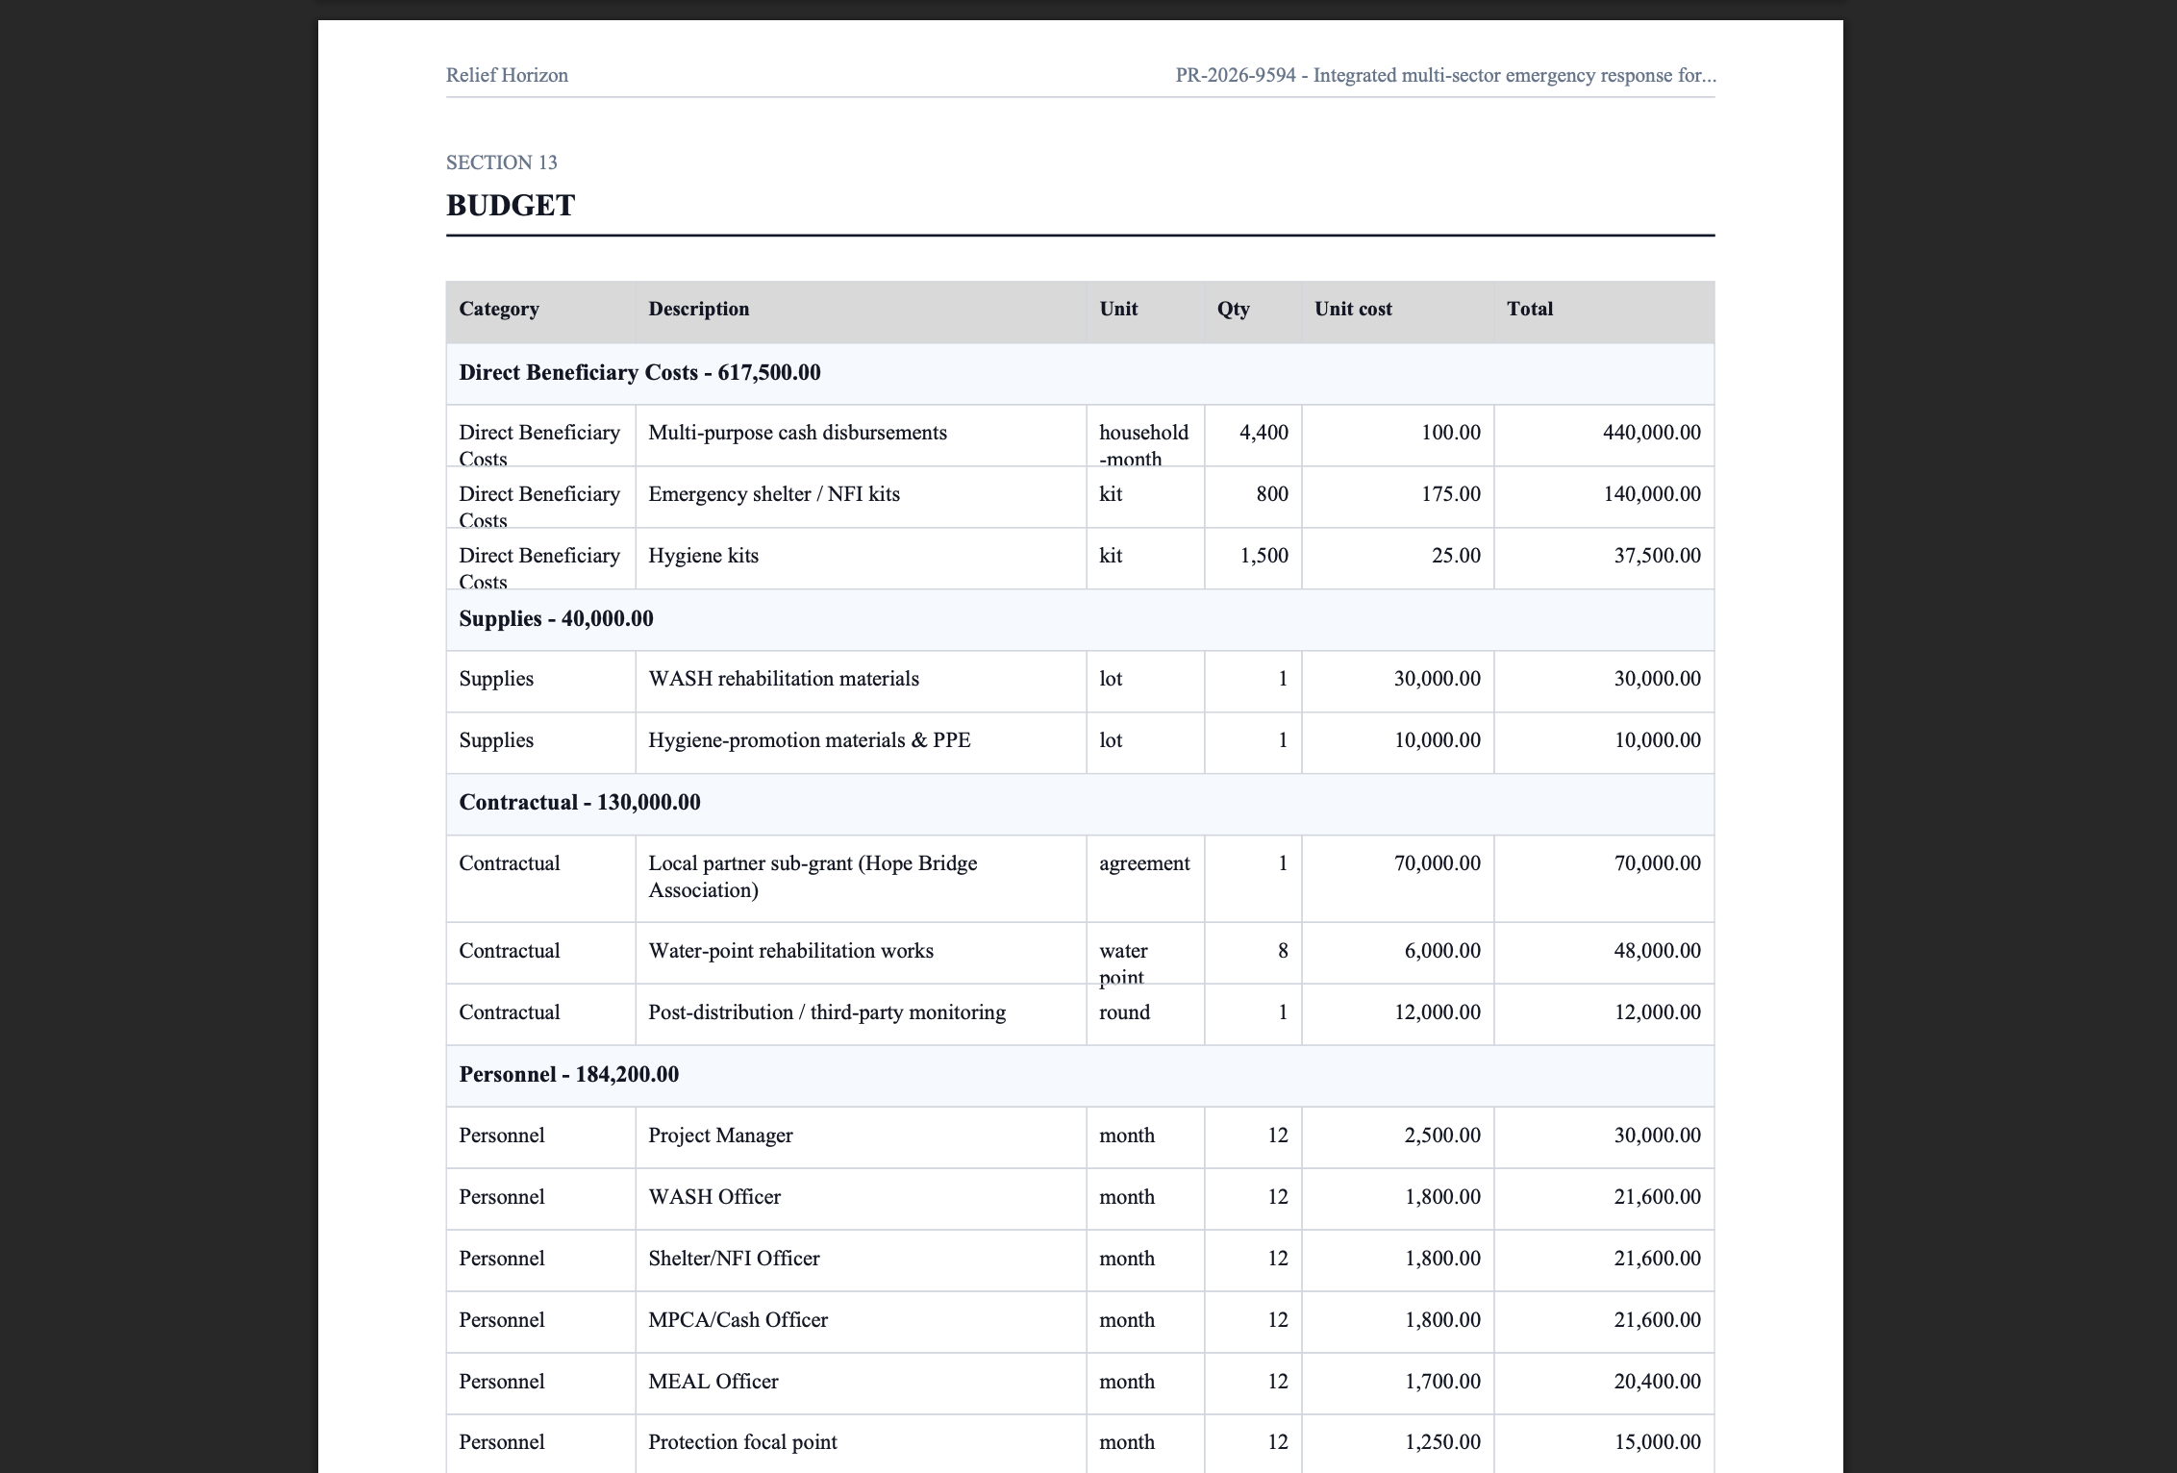The width and height of the screenshot is (2177, 1473).
Task: Click the quantity '800' for NFI kits
Action: point(1272,494)
